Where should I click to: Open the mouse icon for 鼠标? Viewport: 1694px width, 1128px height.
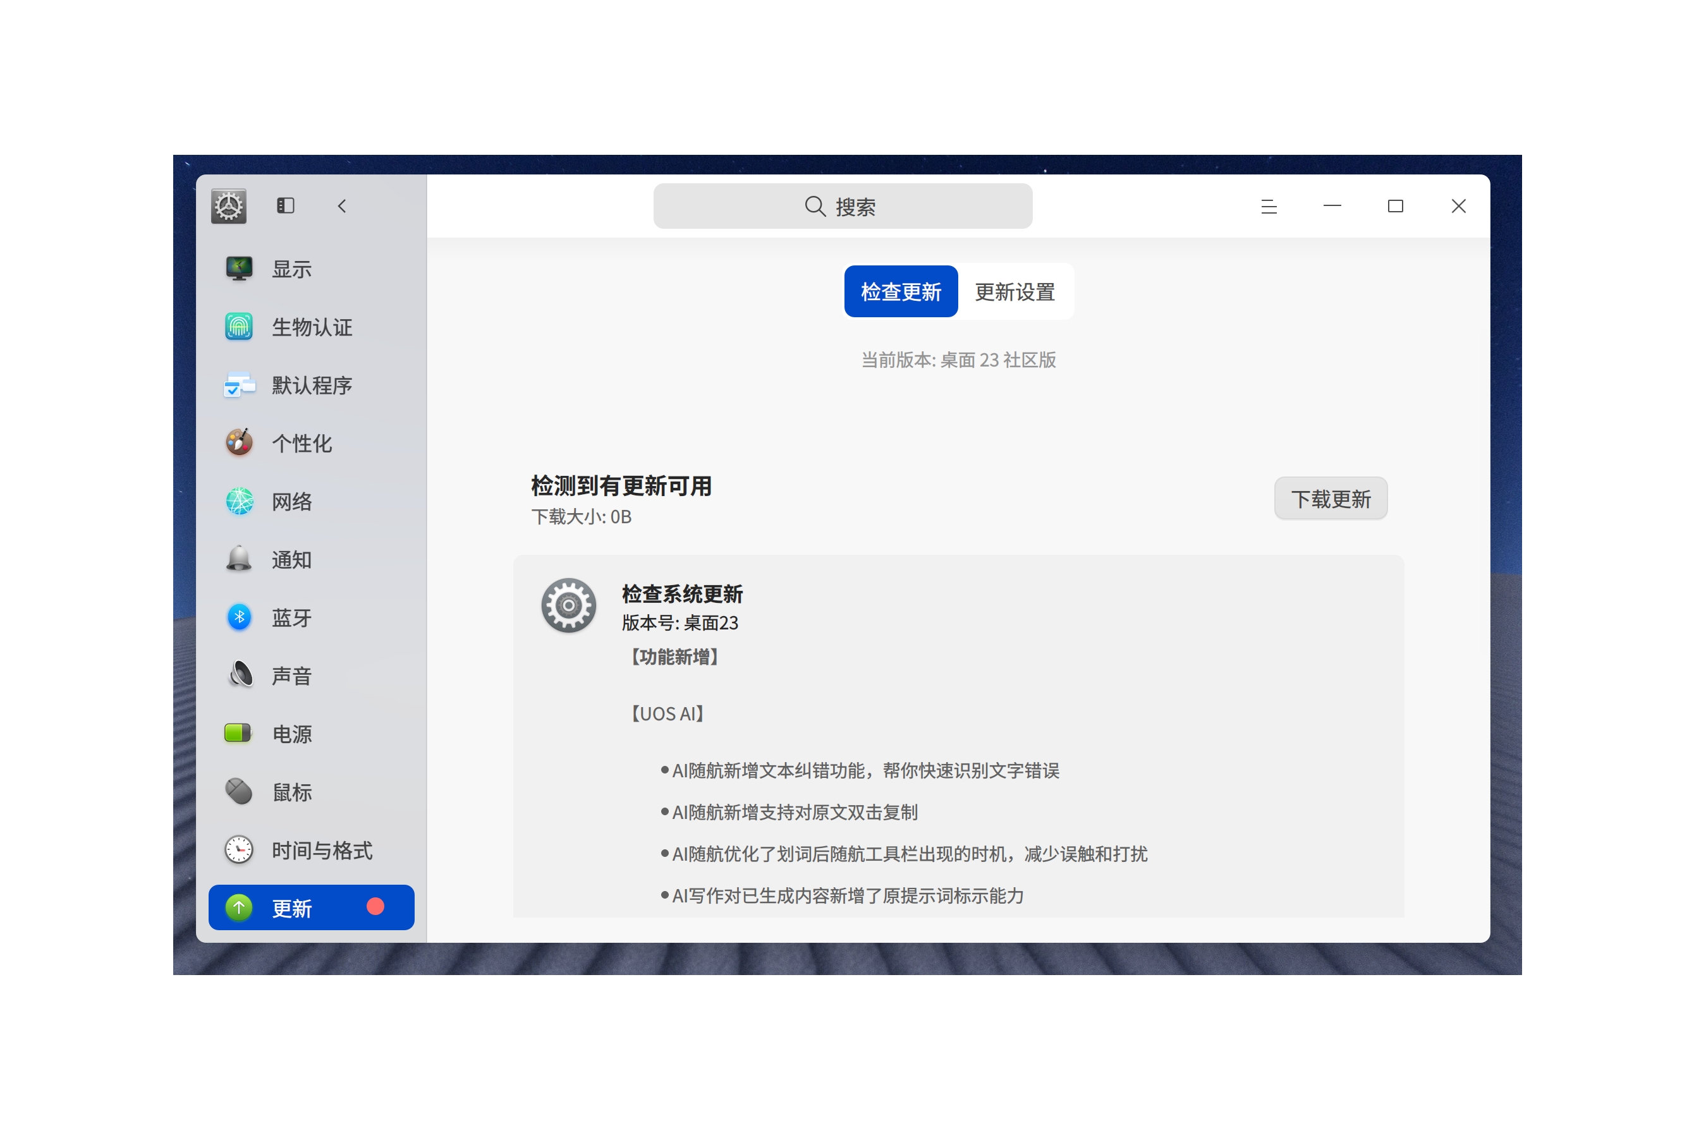coord(238,791)
